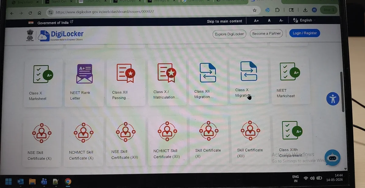Open Outlook from the taskbar

(x=20, y=182)
